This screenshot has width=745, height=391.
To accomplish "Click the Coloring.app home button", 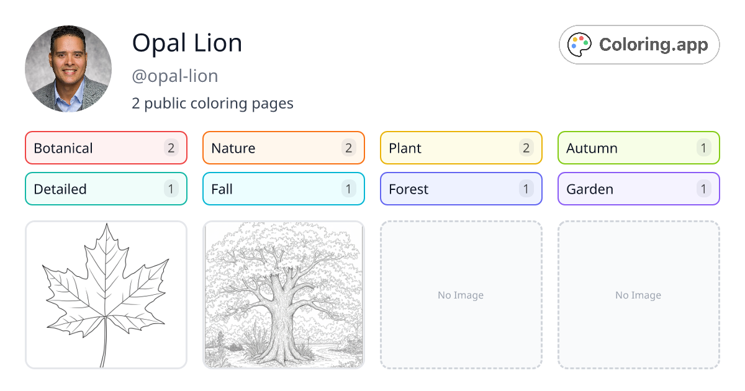I will click(639, 44).
